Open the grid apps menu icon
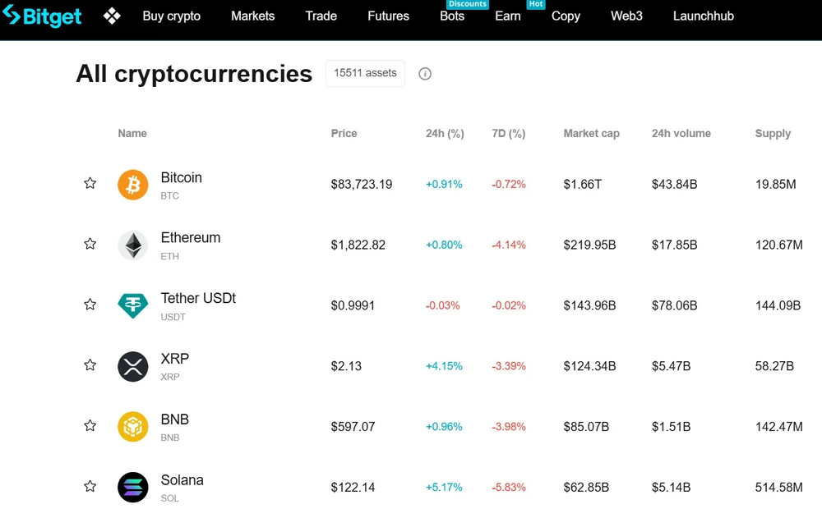Image resolution: width=822 pixels, height=518 pixels. point(112,16)
